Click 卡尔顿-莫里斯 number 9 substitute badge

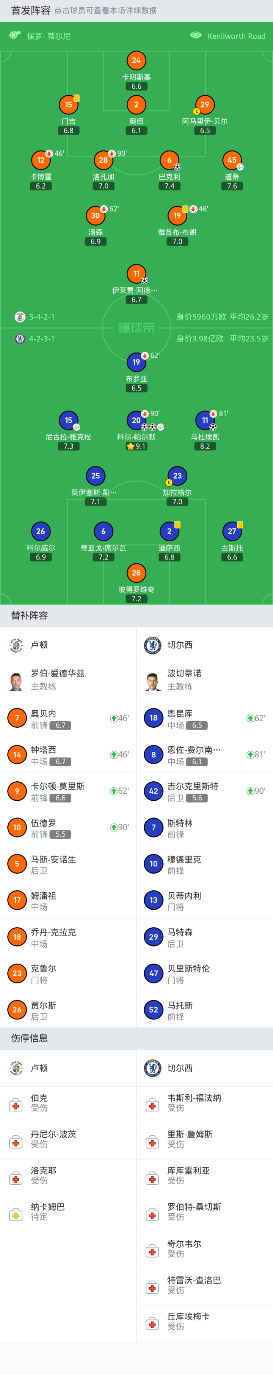tap(17, 790)
